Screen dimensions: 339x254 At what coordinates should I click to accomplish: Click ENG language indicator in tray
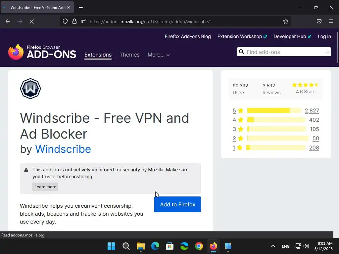point(286,246)
